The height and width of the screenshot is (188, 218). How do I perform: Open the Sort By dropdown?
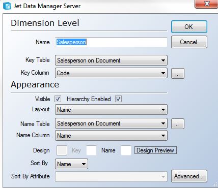click(x=71, y=164)
